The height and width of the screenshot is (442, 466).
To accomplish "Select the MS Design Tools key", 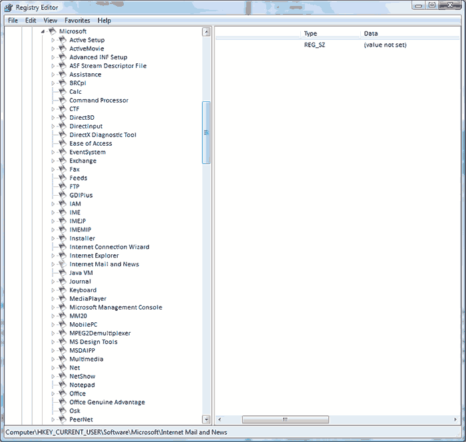I will (93, 342).
